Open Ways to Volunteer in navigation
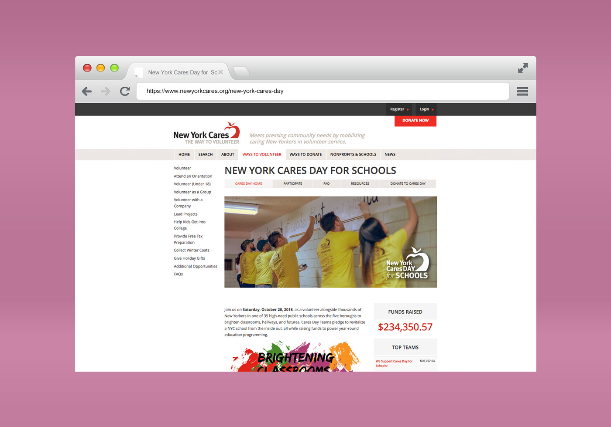Viewport: 611px width, 427px height. click(262, 155)
